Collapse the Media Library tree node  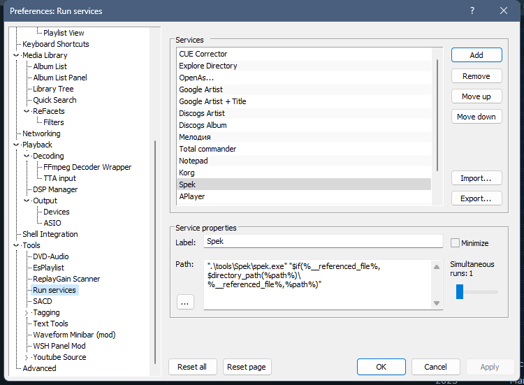[x=17, y=55]
